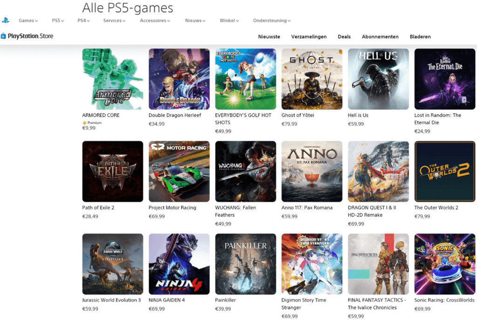Click the FINAL FANTASY TACTICS title
The height and width of the screenshot is (320, 477).
point(377,304)
